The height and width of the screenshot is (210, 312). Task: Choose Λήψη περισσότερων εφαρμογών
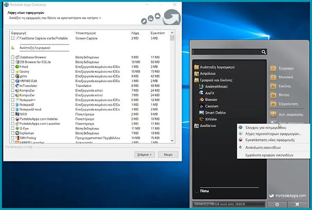coord(273,134)
